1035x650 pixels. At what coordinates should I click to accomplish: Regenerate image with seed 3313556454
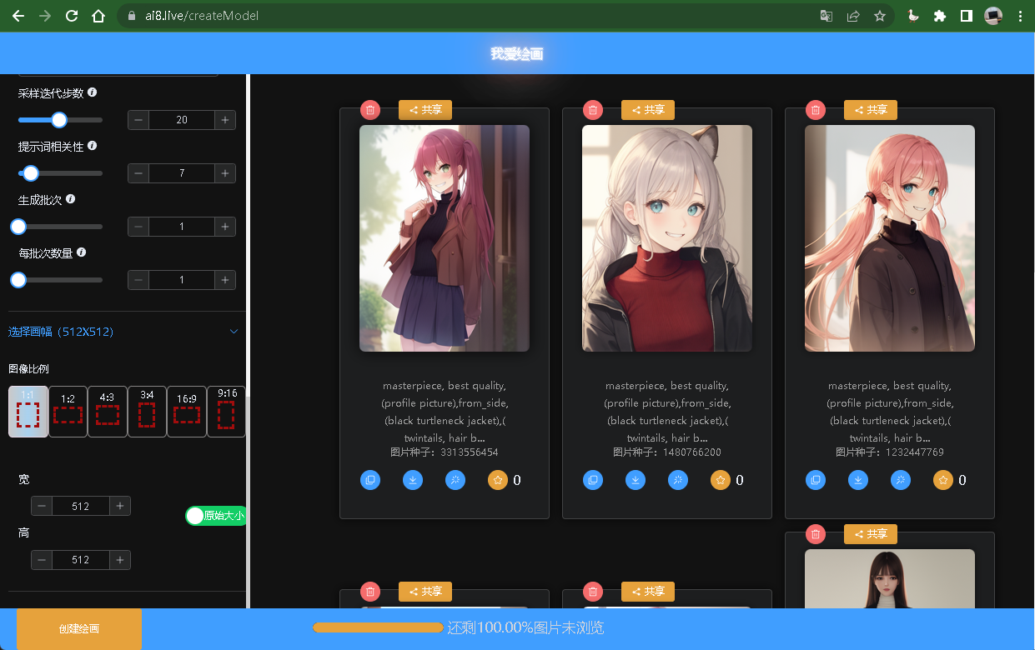tap(455, 480)
